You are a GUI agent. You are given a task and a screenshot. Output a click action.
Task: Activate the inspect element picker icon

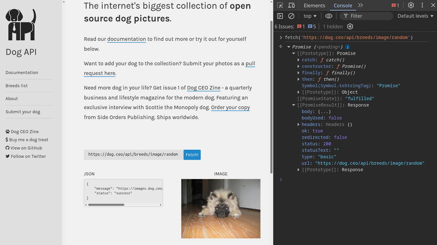pos(280,5)
